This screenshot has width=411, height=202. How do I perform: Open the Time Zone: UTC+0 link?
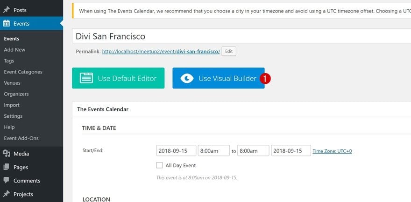(x=332, y=151)
